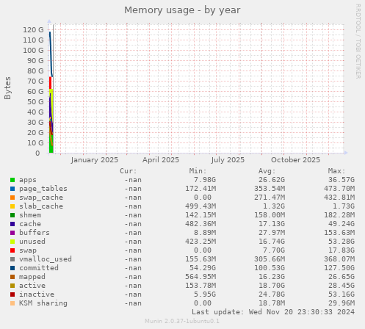
Task: Click the 'Memory usage - by year' title
Action: click(x=182, y=10)
